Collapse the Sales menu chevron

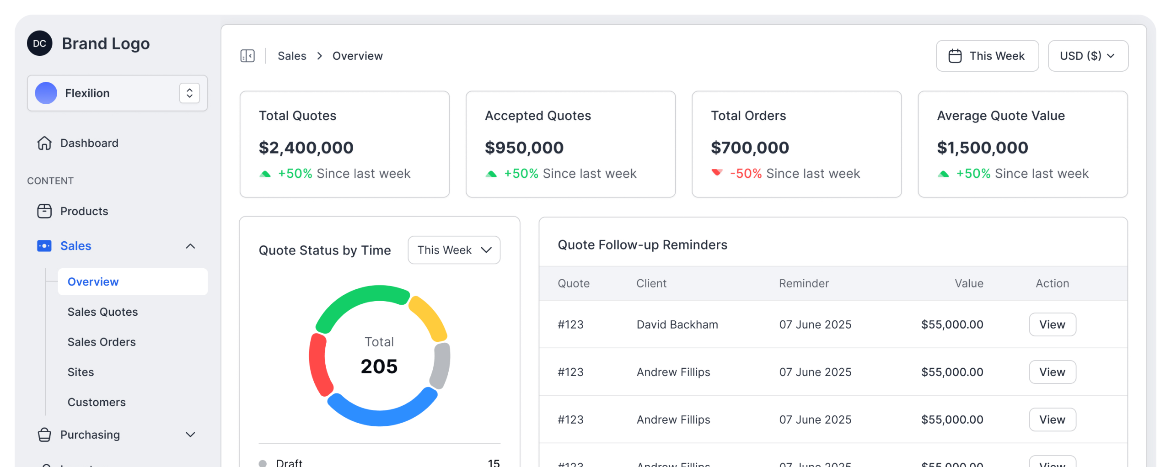point(190,246)
